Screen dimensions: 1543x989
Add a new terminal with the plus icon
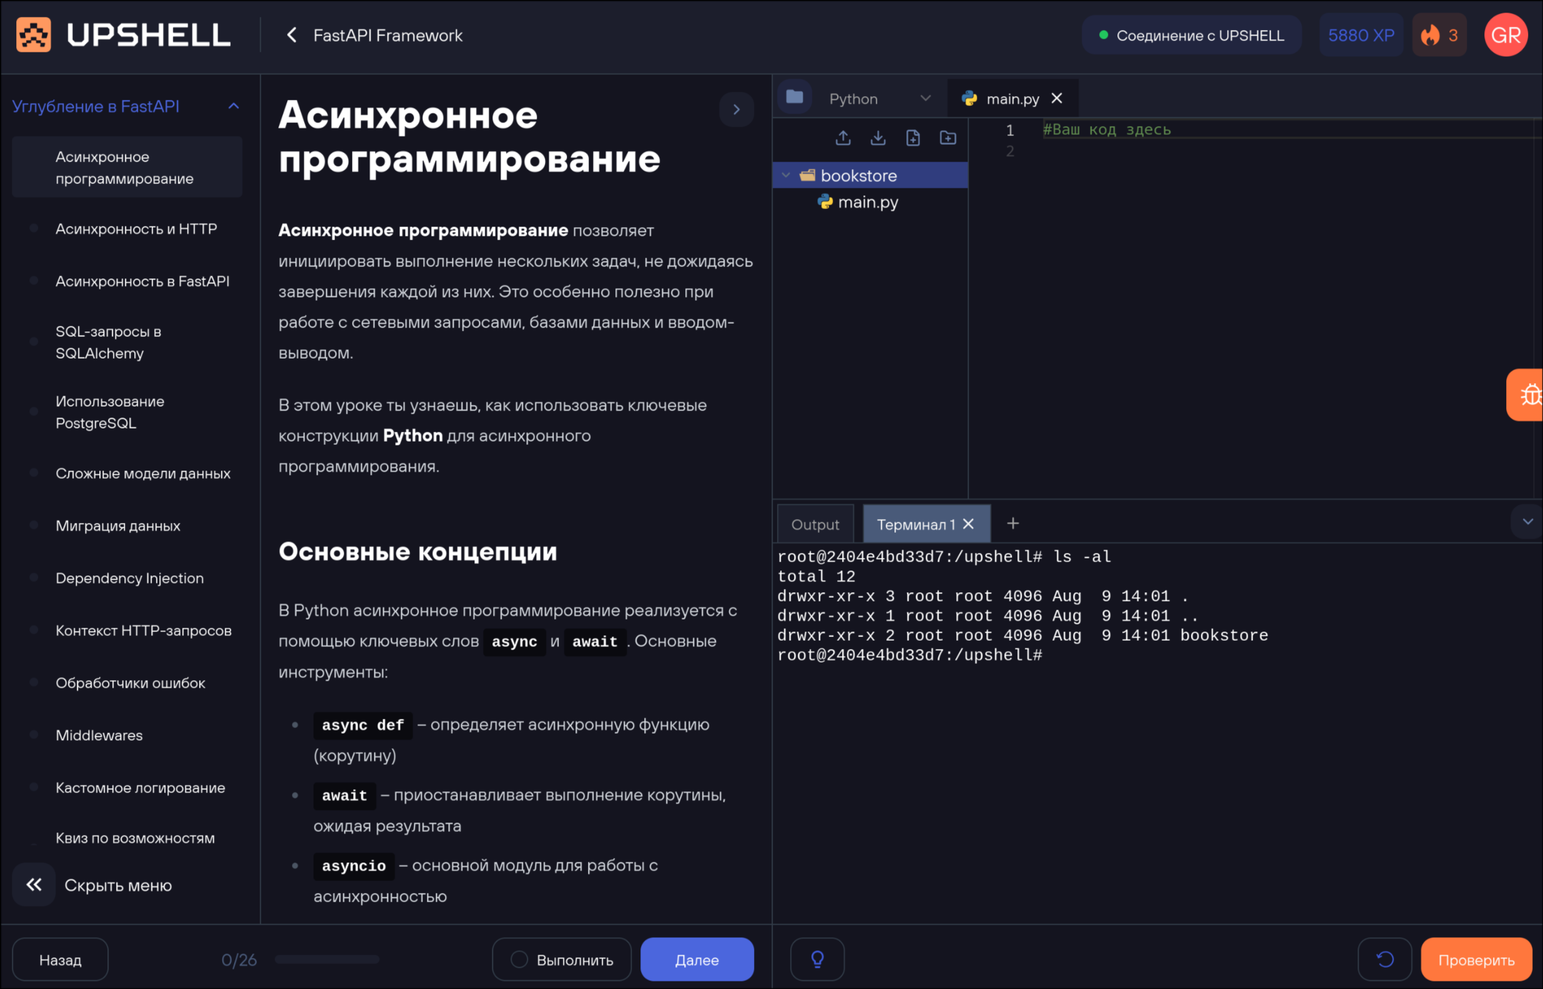[1013, 524]
